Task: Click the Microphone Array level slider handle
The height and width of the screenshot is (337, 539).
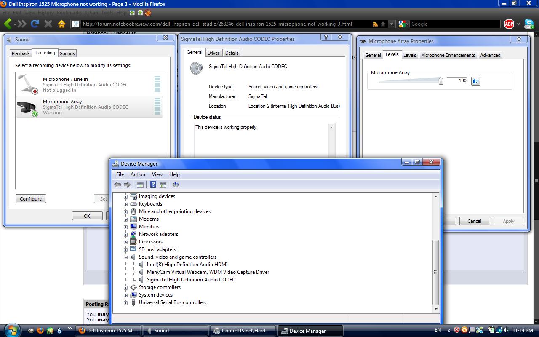Action: point(441,81)
